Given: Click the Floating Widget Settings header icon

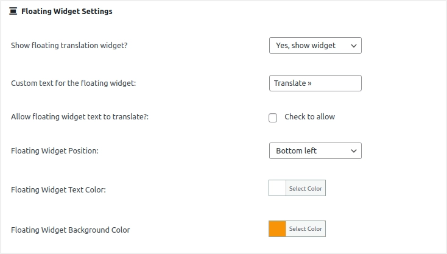Looking at the screenshot, I should pos(13,12).
